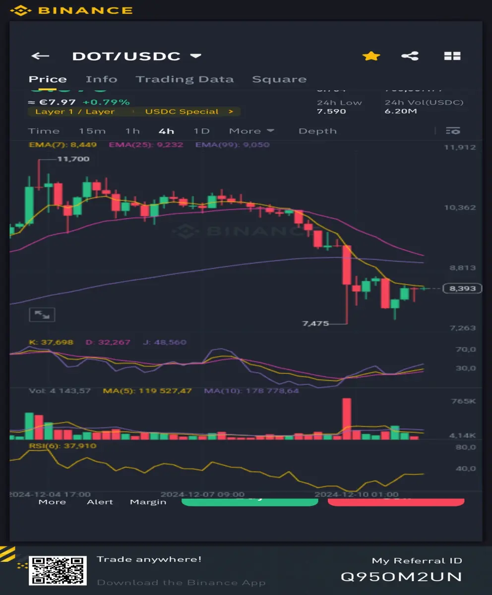Select the Time interval option
Screen dimensions: 492x595
tap(44, 131)
